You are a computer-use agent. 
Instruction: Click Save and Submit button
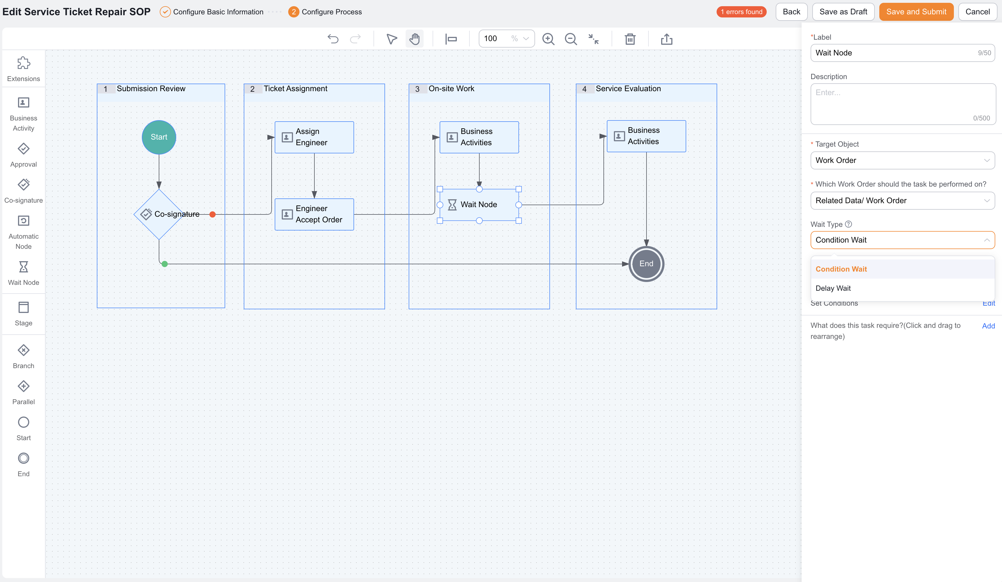(x=916, y=12)
